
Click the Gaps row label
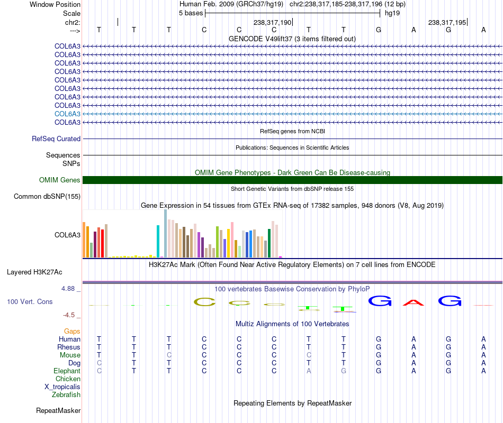[x=72, y=332]
